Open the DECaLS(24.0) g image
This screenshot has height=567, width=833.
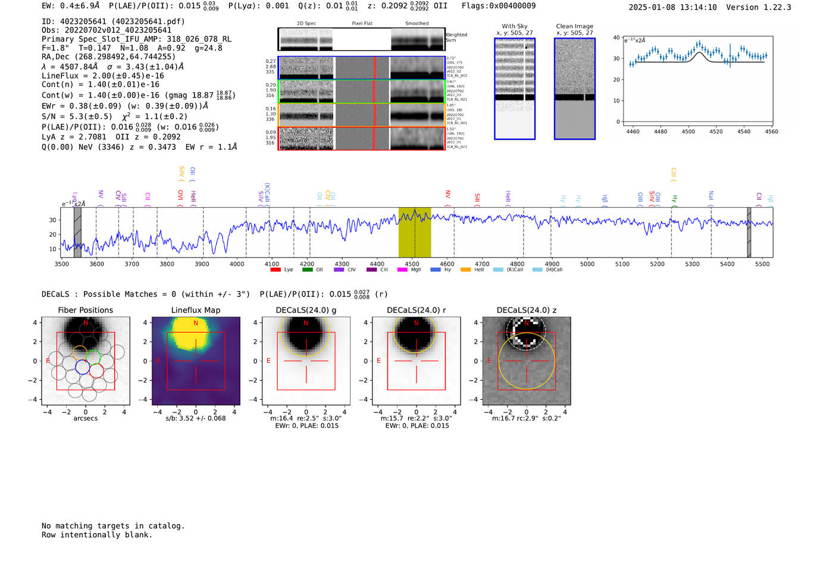pyautogui.click(x=306, y=361)
